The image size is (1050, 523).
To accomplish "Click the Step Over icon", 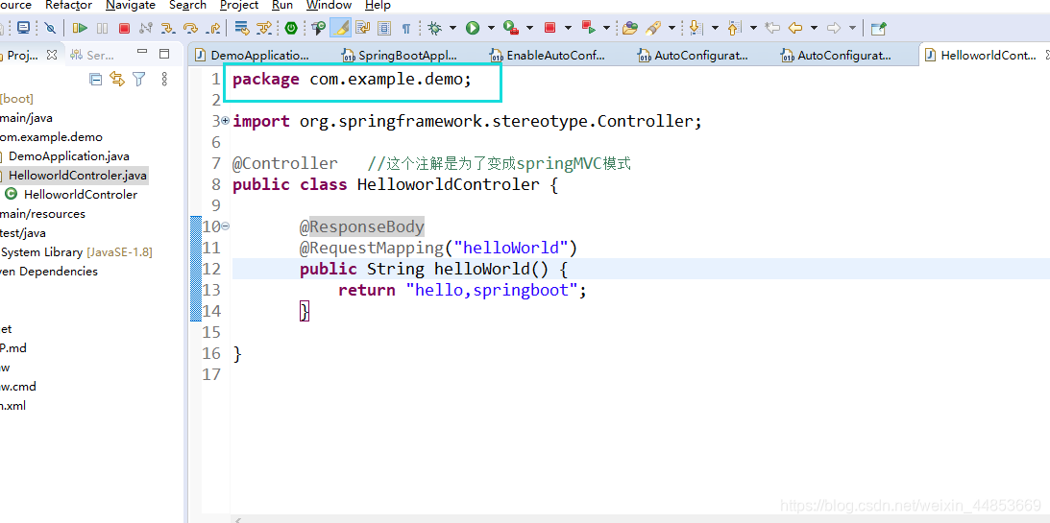I will (191, 28).
